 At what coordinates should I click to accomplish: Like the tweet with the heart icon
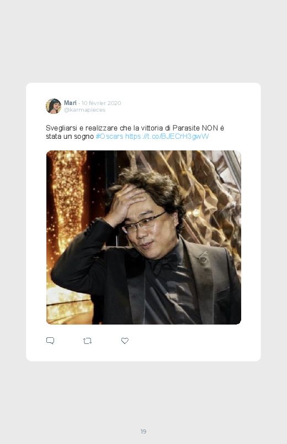[125, 341]
